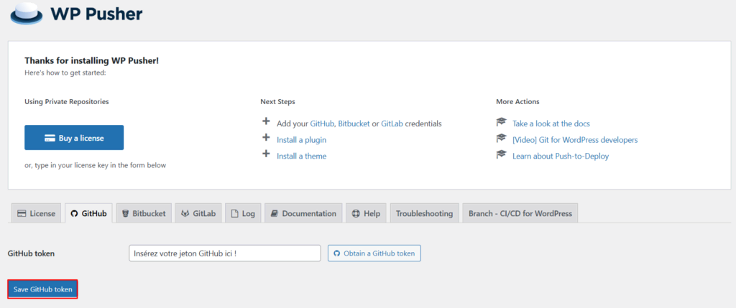Image resolution: width=736 pixels, height=308 pixels.
Task: Click graduation cap icon beside docs link
Action: pos(502,123)
